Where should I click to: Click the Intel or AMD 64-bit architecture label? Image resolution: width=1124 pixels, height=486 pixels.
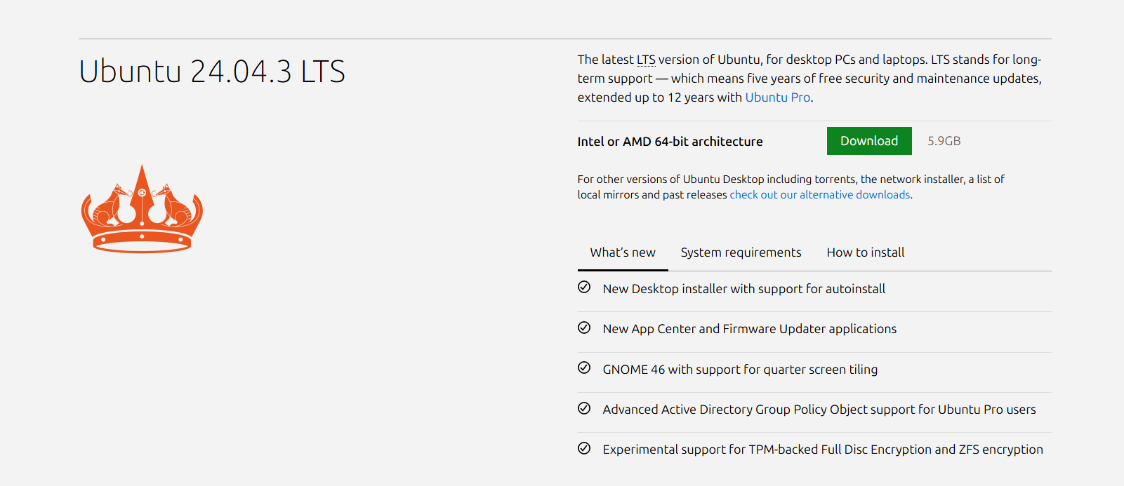tap(670, 142)
